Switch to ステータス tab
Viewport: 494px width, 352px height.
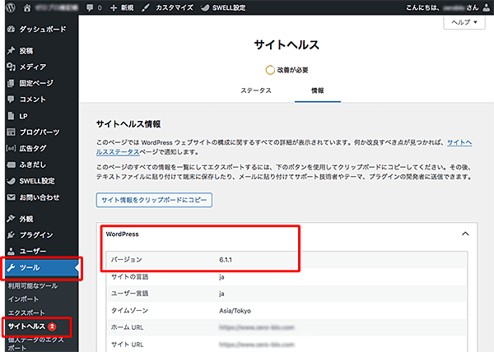coord(256,90)
